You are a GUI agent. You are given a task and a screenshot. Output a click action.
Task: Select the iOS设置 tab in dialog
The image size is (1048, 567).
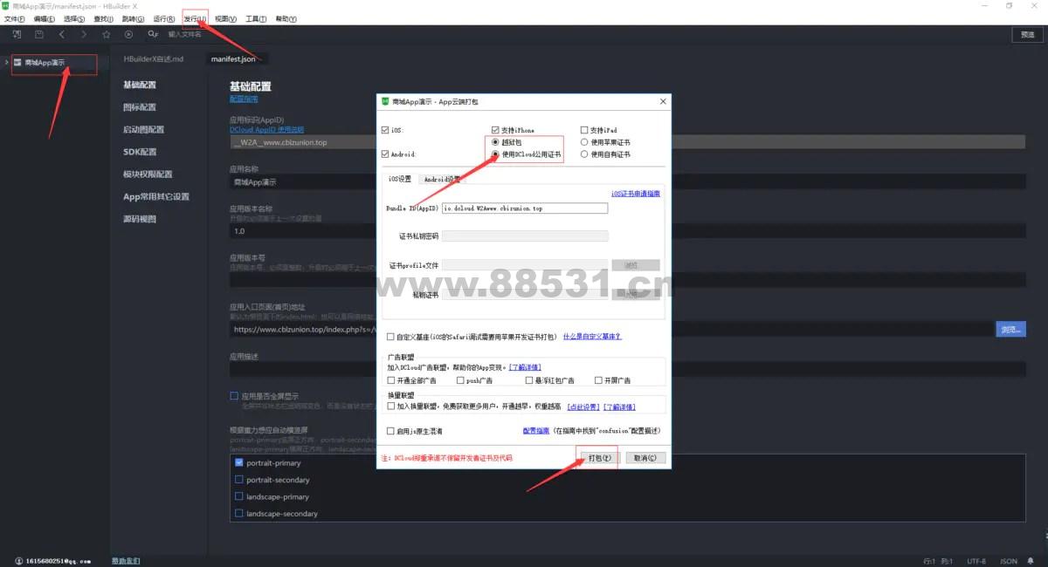tap(399, 179)
